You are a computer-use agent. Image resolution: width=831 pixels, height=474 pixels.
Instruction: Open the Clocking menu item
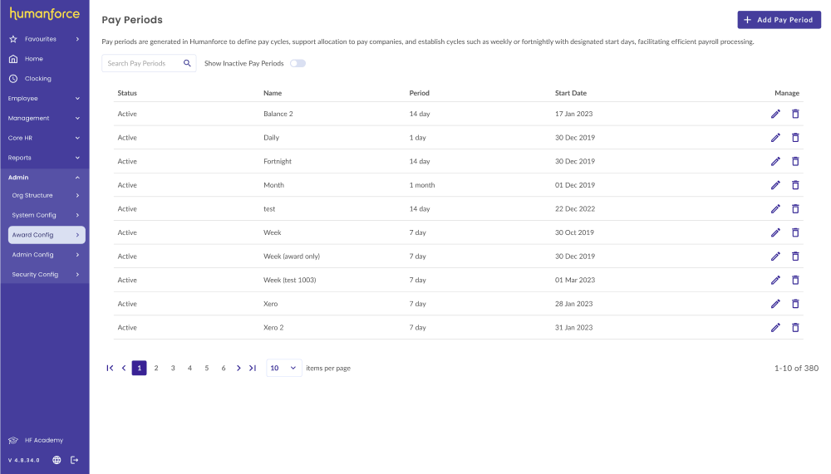click(x=37, y=79)
